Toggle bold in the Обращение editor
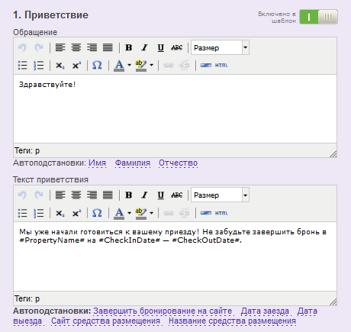 point(129,47)
